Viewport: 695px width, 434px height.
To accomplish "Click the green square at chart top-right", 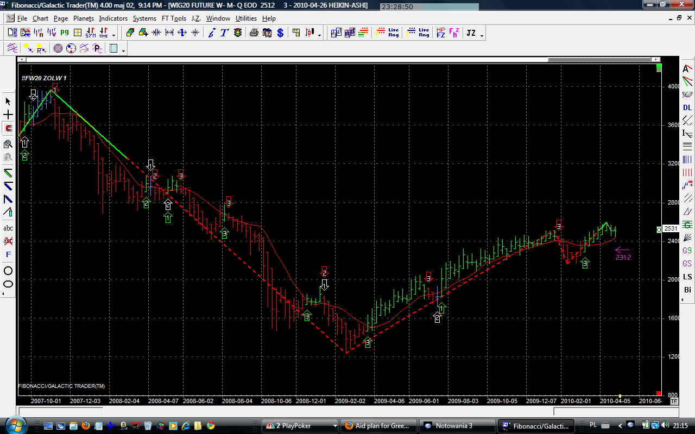I will click(x=659, y=70).
